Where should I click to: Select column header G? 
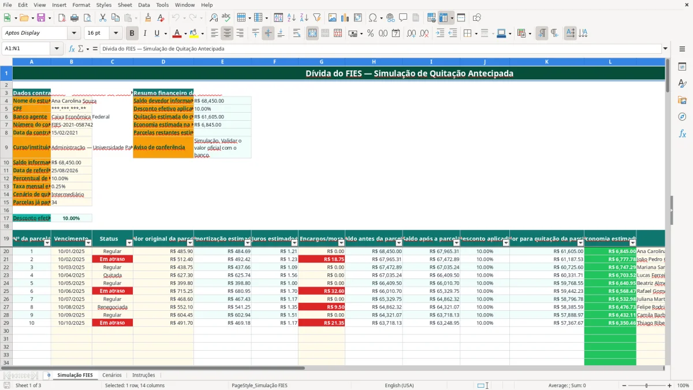[321, 61]
